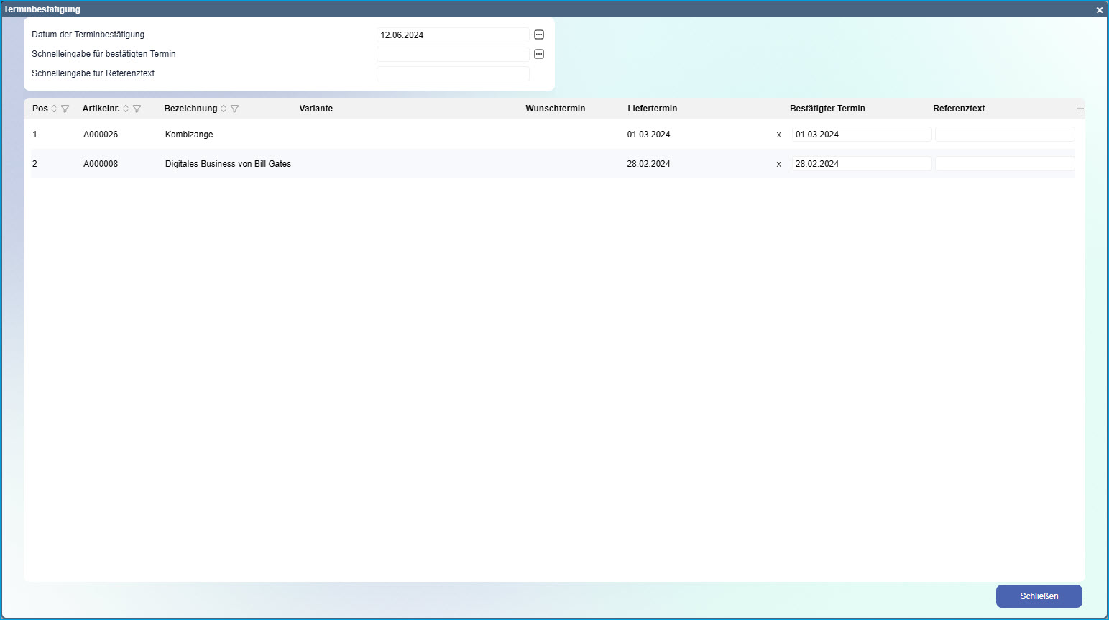Sort the Pos column
Image resolution: width=1109 pixels, height=620 pixels.
coord(54,109)
